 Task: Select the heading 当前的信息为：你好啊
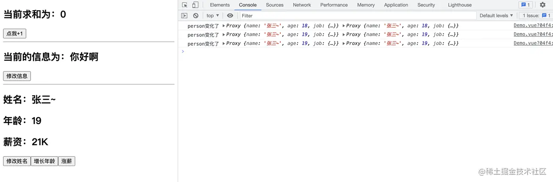(51, 57)
